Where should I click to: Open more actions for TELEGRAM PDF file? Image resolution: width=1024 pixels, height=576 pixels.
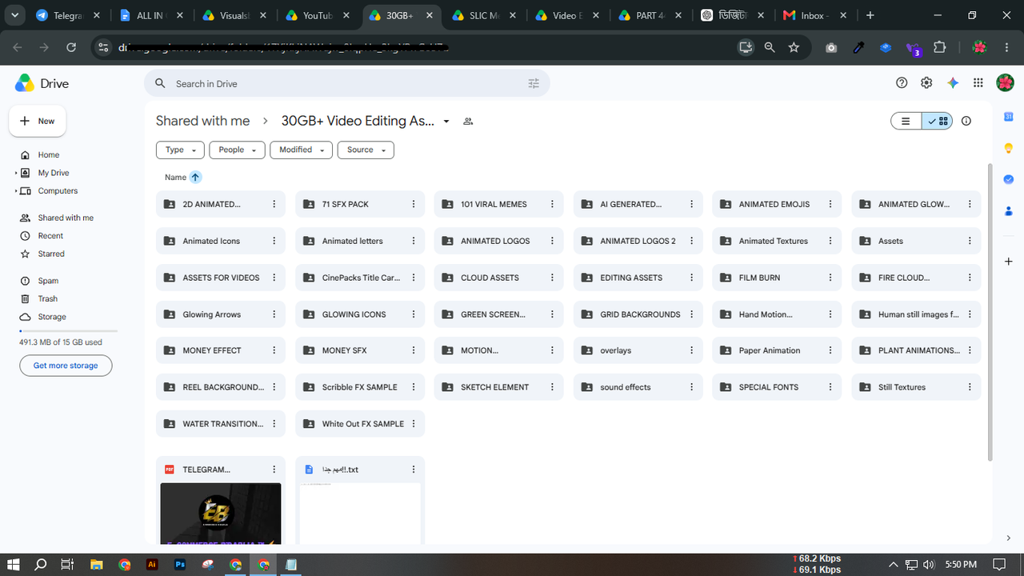coord(274,470)
